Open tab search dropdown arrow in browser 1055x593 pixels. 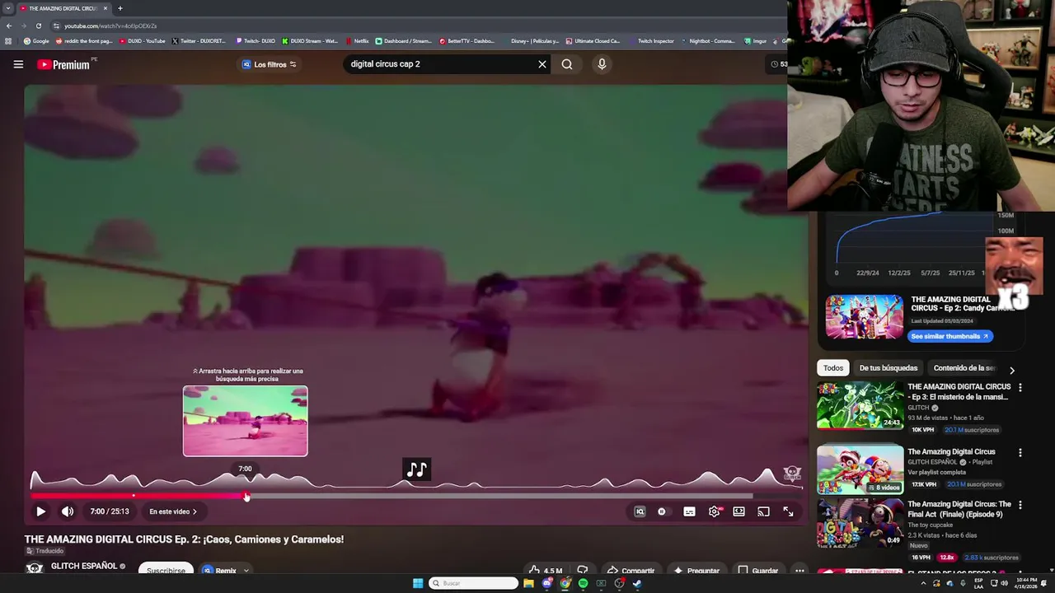click(8, 8)
